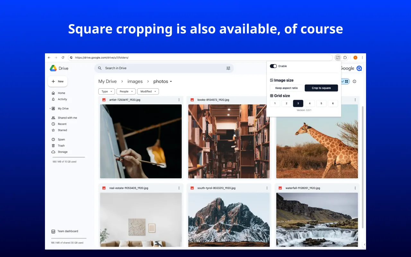
Task: Select the Home icon in Drive sidebar
Action: coord(53,93)
